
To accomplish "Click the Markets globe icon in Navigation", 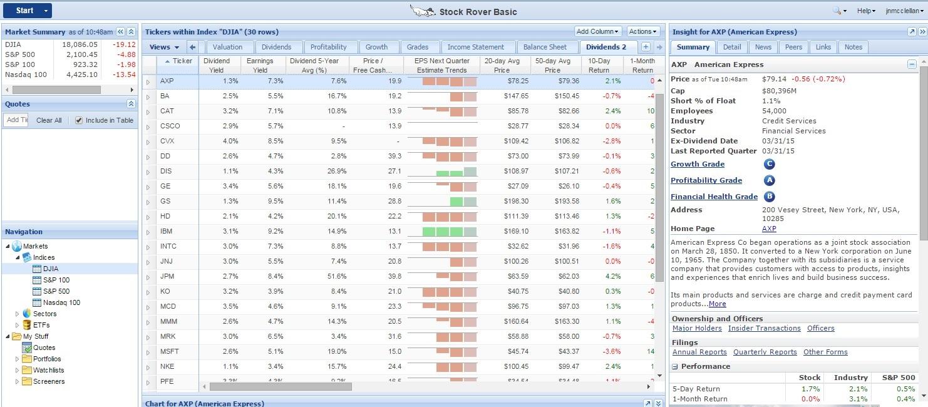I will tap(17, 246).
